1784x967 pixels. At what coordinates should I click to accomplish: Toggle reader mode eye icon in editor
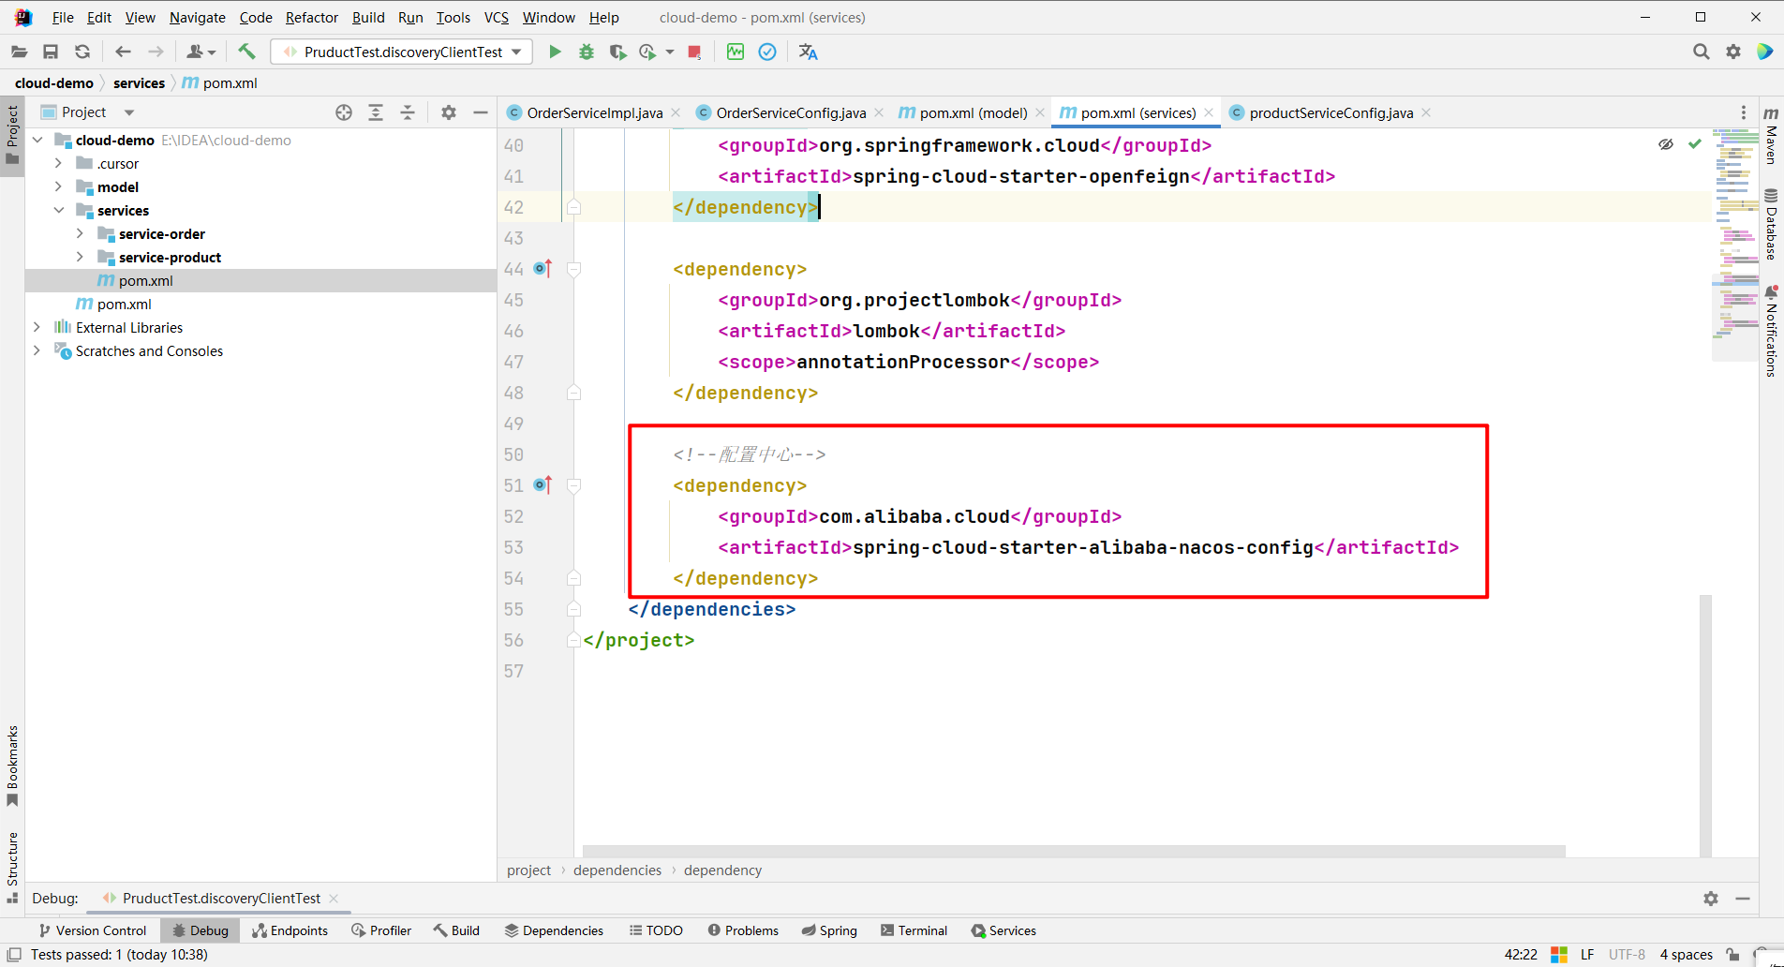tap(1666, 144)
